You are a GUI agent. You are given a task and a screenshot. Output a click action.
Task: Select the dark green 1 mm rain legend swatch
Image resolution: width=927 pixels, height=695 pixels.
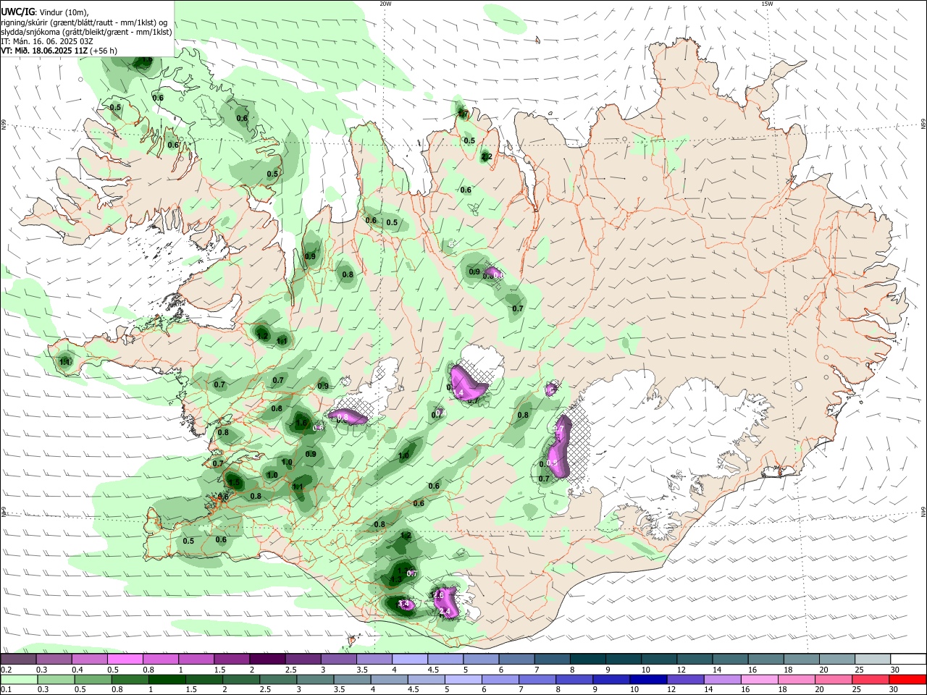[167, 679]
